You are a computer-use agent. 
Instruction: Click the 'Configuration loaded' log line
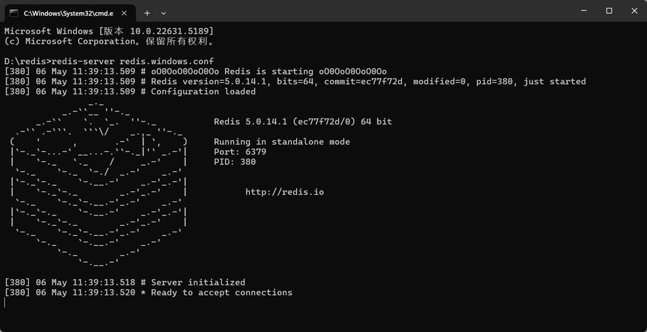[x=130, y=92]
